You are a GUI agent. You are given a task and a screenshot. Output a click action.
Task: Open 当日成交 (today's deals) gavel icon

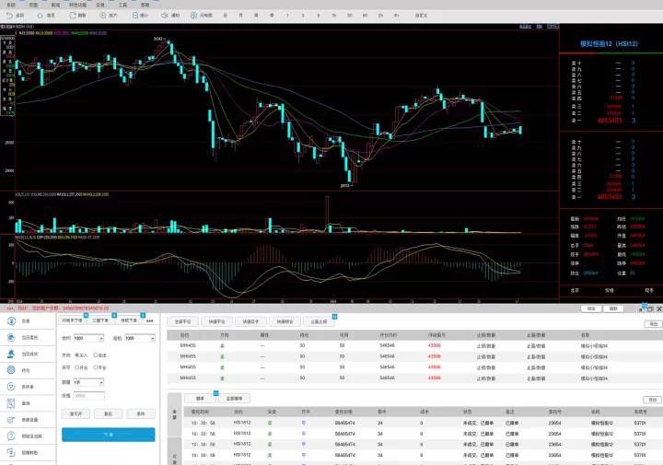[x=11, y=354]
